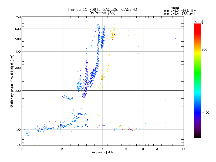Screen dimensions: 216x162
Task: Click the y-axis tick label "750"
Action: coord(18,17)
